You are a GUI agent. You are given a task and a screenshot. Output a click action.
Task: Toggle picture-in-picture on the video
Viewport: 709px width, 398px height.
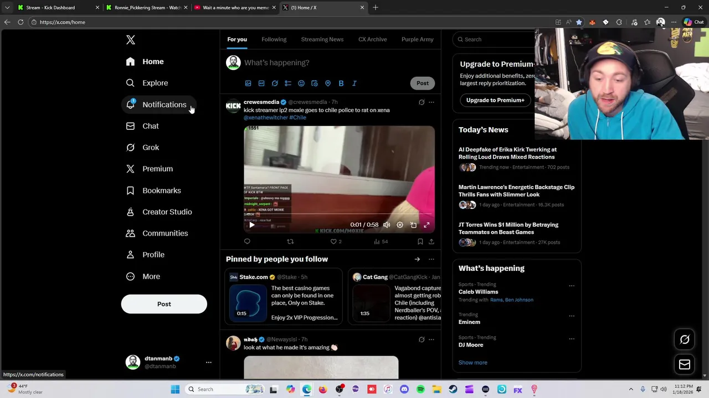point(413,225)
